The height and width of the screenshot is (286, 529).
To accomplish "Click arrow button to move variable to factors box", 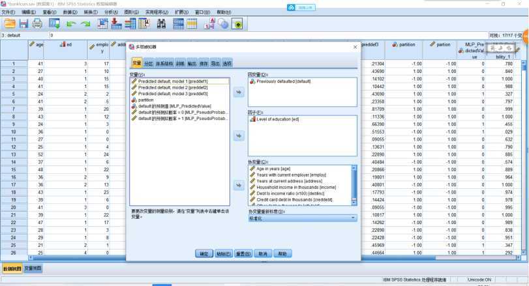I will click(x=239, y=136).
